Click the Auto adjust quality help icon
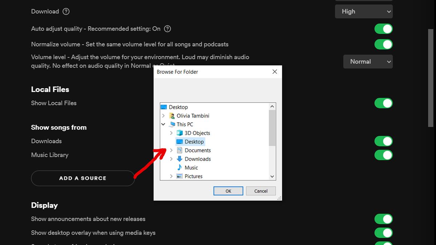Image resolution: width=436 pixels, height=245 pixels. (167, 29)
